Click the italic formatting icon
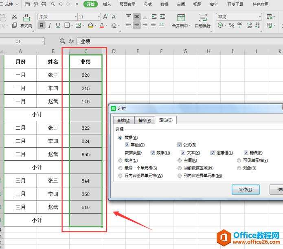The width and height of the screenshot is (283, 249). (x=50, y=25)
